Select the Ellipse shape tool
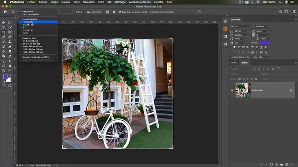298x167 pixels. pos(4,66)
